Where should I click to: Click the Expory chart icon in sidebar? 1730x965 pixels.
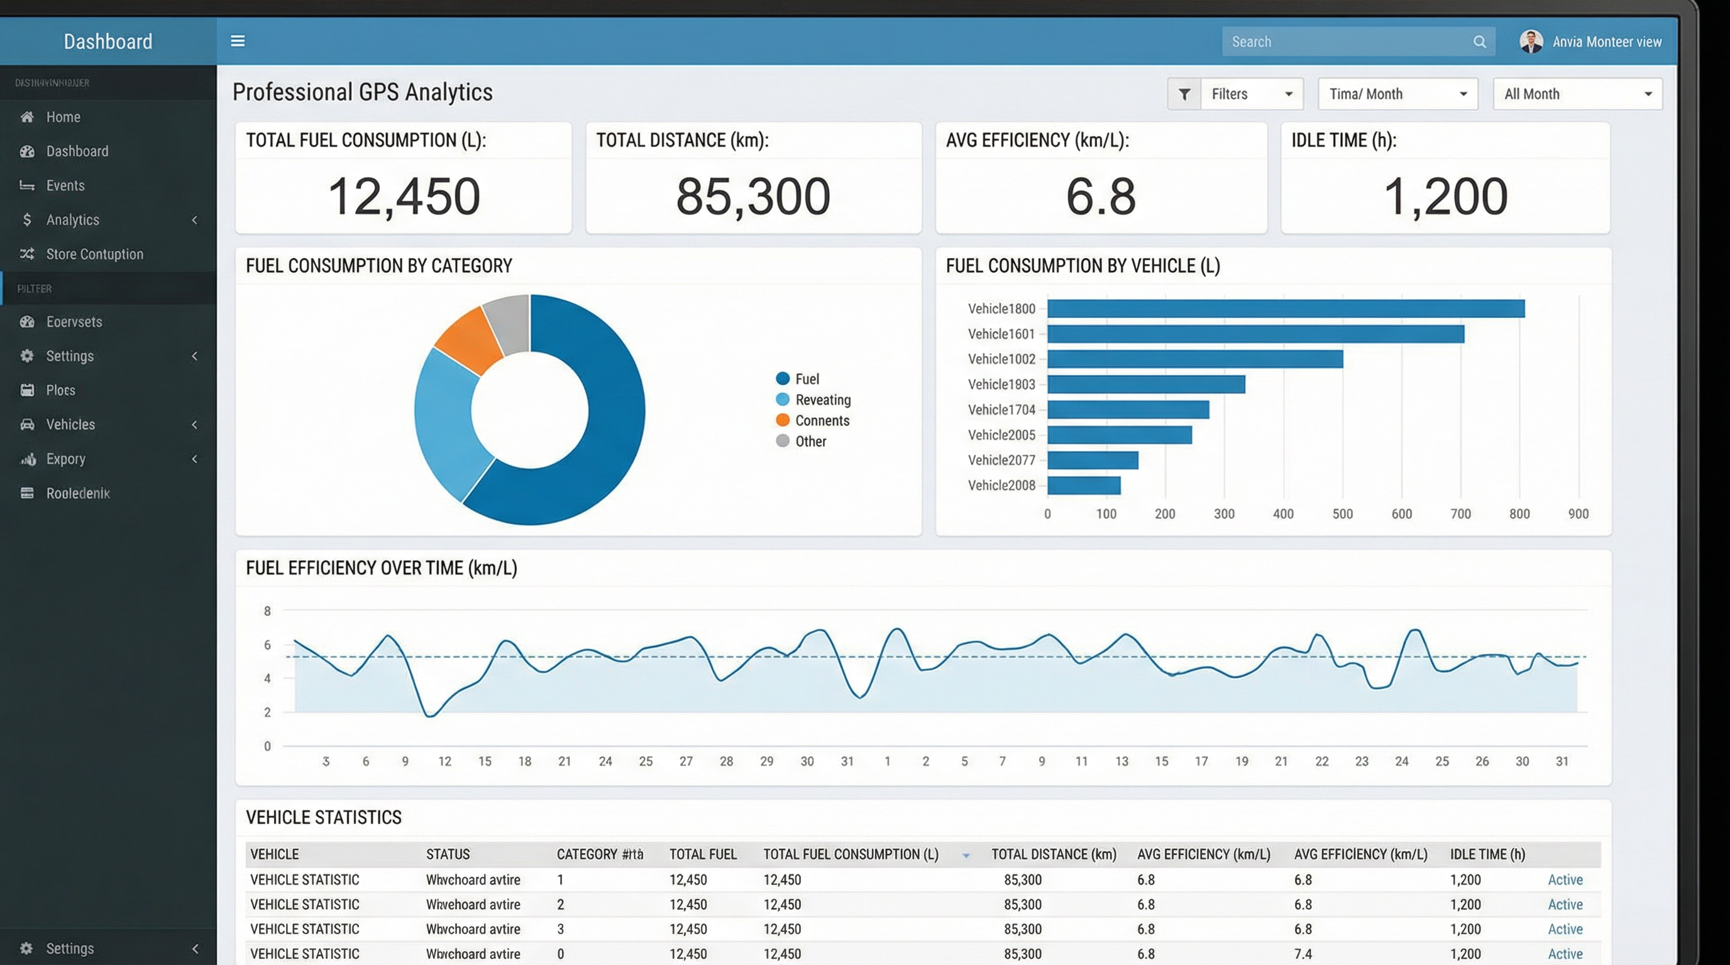coord(27,459)
